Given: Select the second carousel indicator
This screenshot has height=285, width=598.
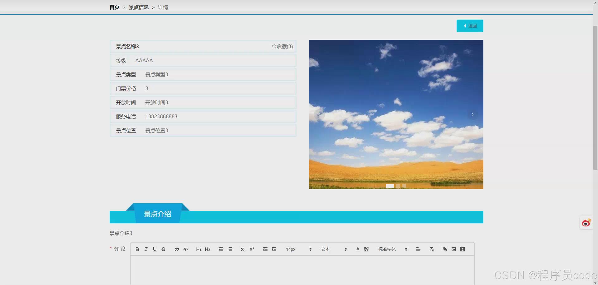Looking at the screenshot, I should click(x=398, y=186).
